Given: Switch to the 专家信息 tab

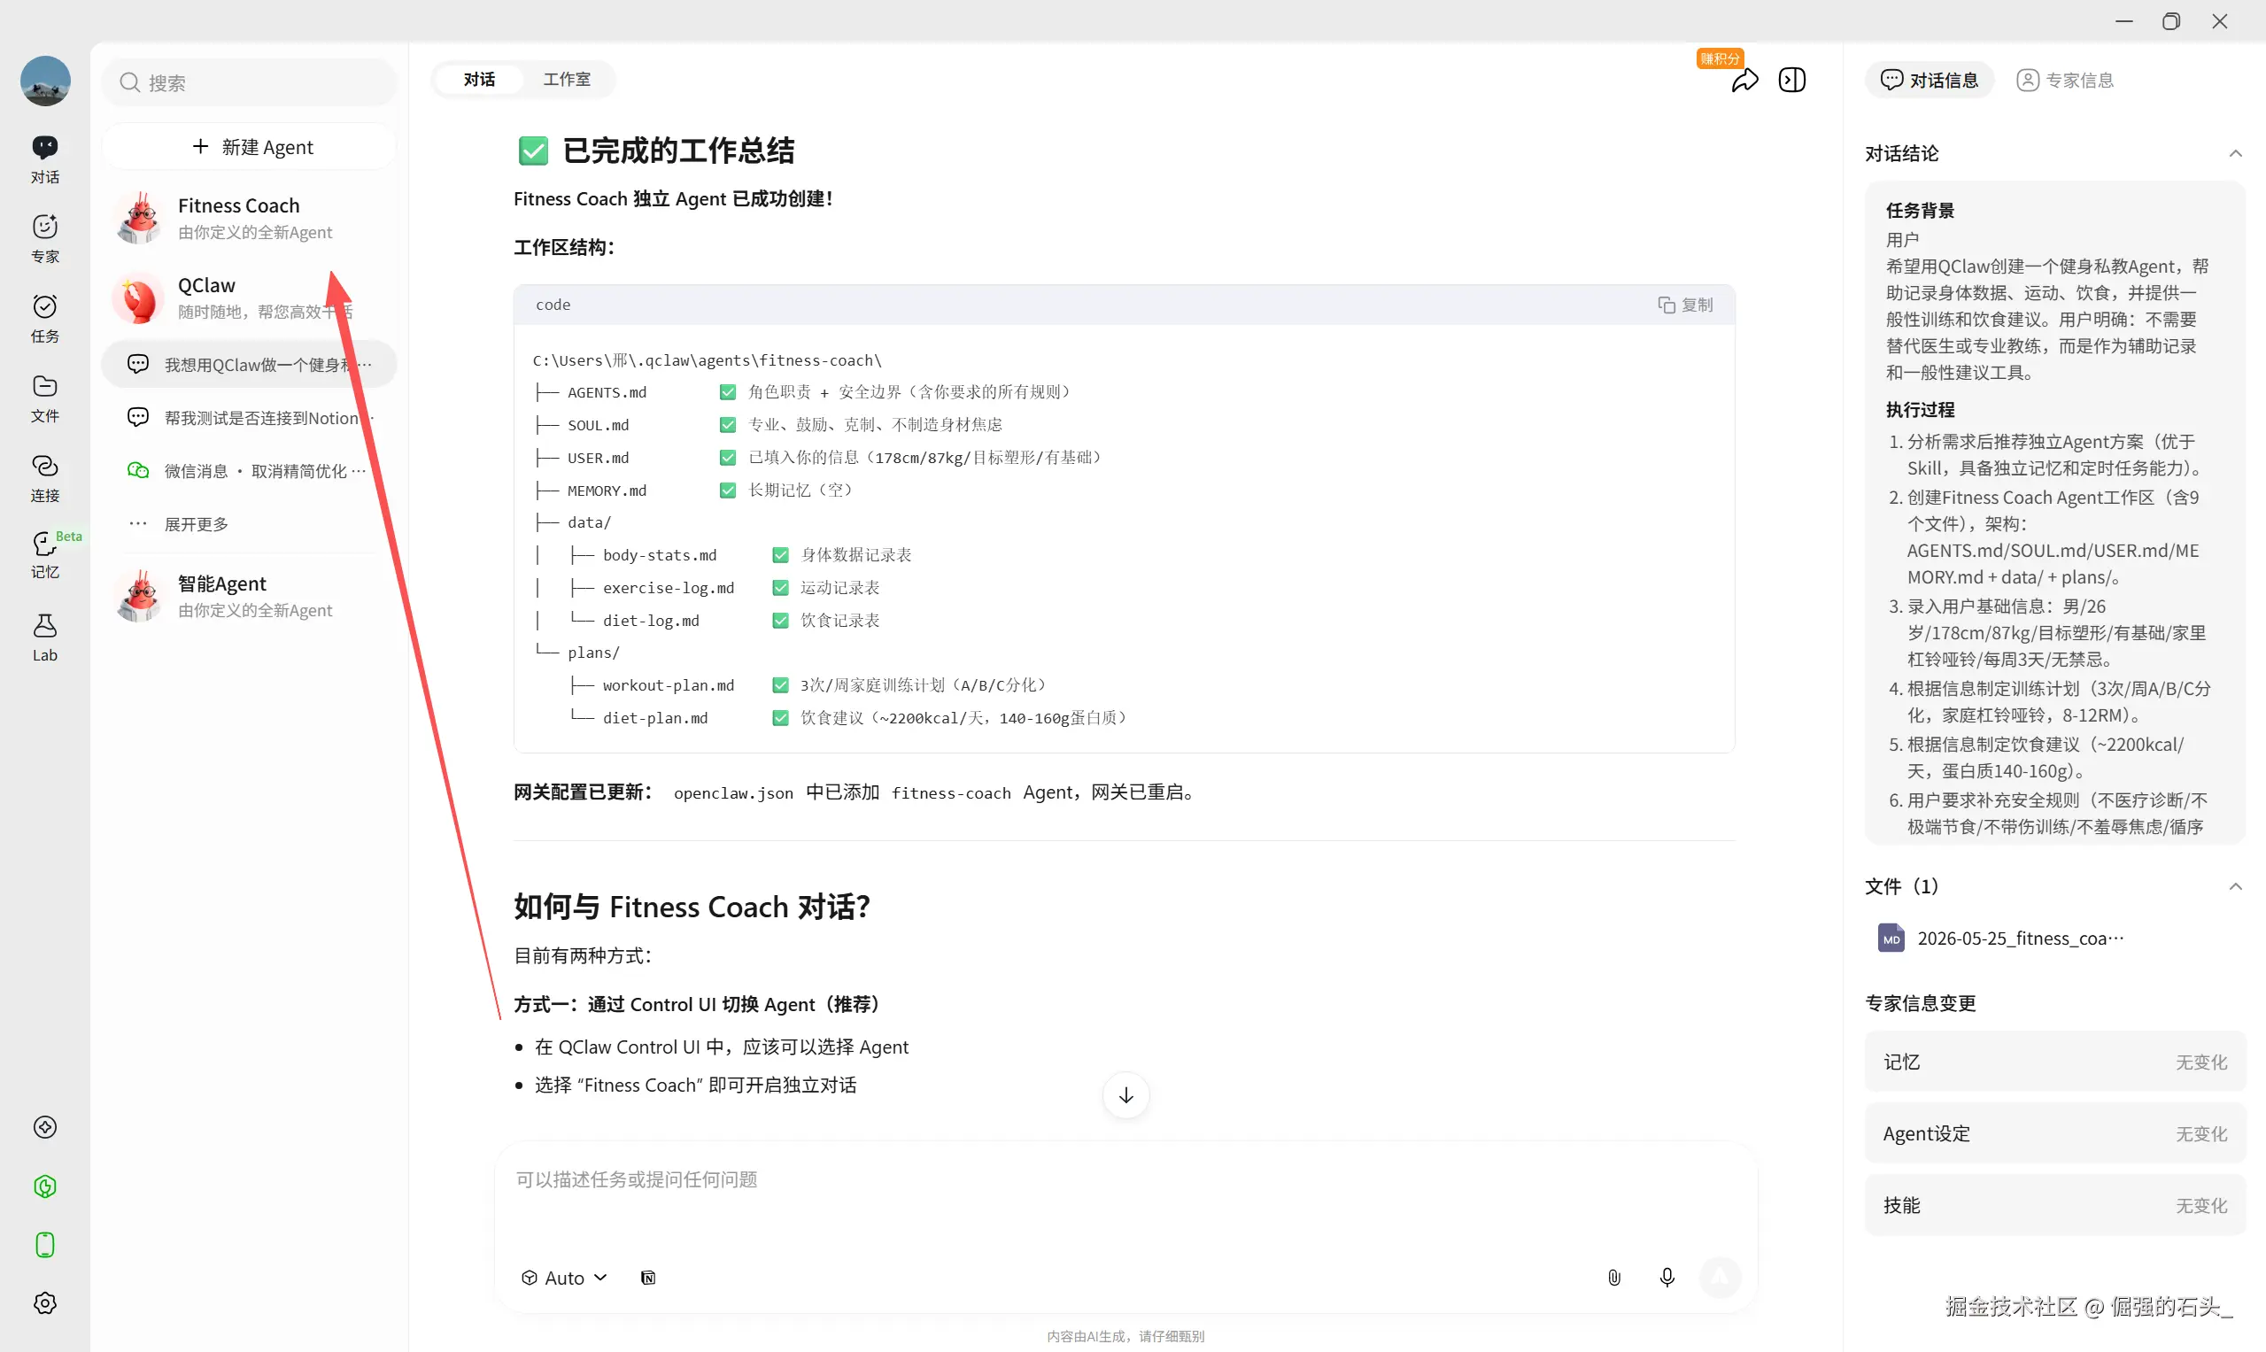Looking at the screenshot, I should tap(2065, 81).
